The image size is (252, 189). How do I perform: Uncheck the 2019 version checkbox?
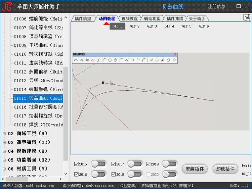point(148,164)
